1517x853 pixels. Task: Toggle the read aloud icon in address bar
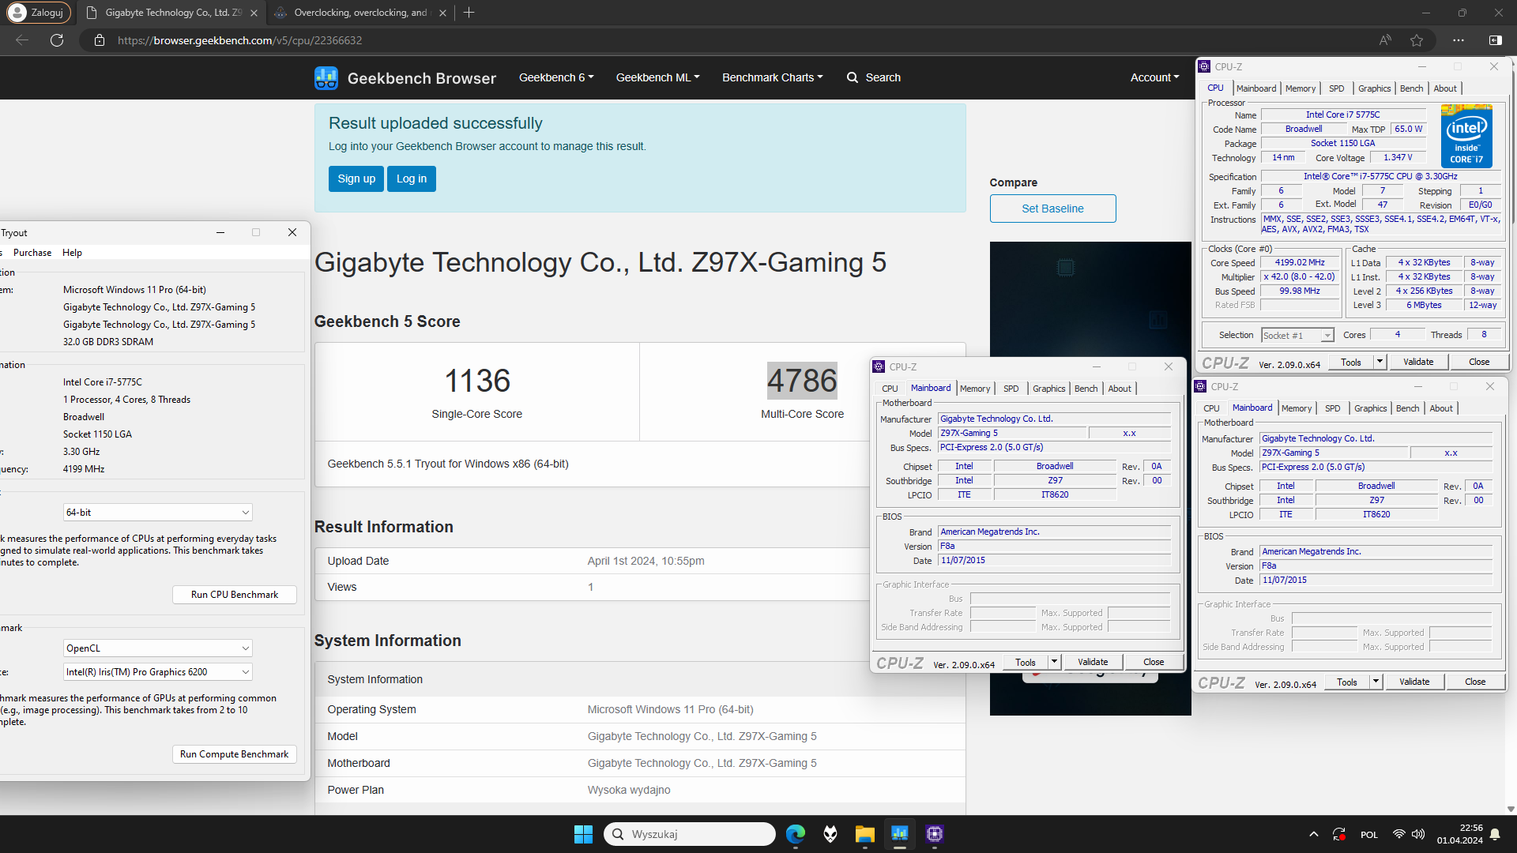[1385, 40]
